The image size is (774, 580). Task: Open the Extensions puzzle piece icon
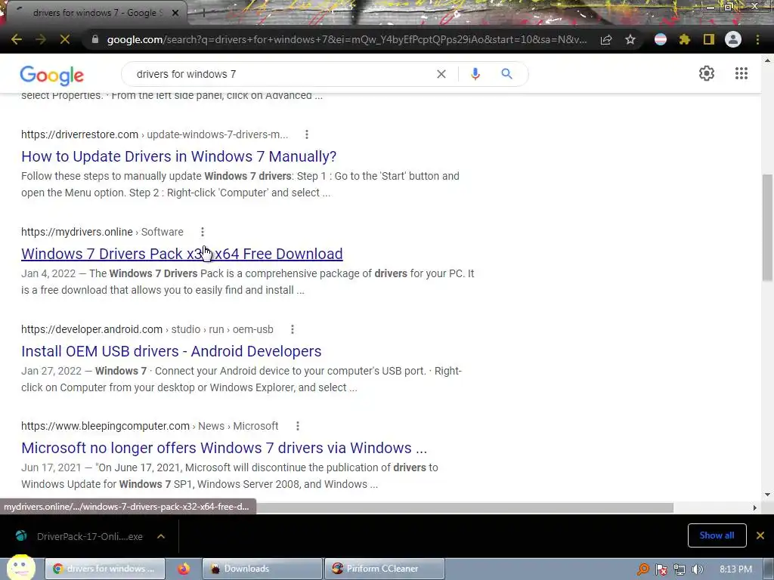[x=685, y=39]
